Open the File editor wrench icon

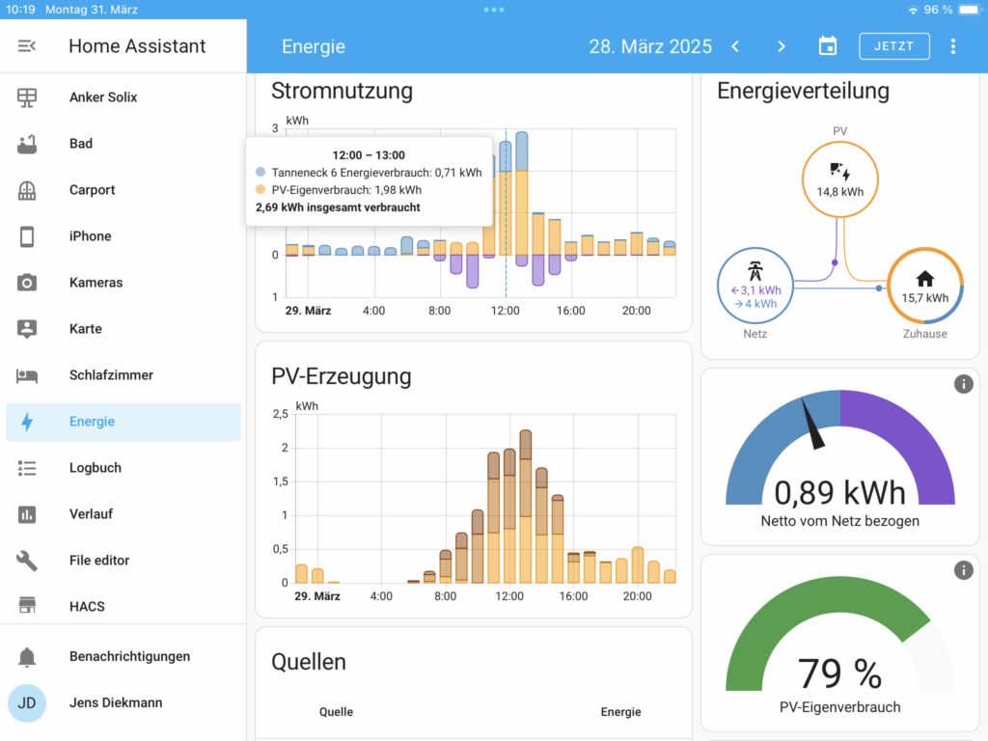tap(27, 561)
